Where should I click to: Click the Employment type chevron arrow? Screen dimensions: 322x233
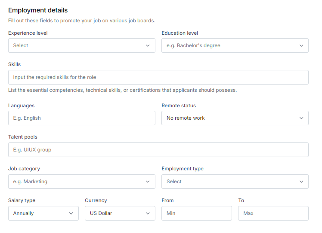coord(301,182)
